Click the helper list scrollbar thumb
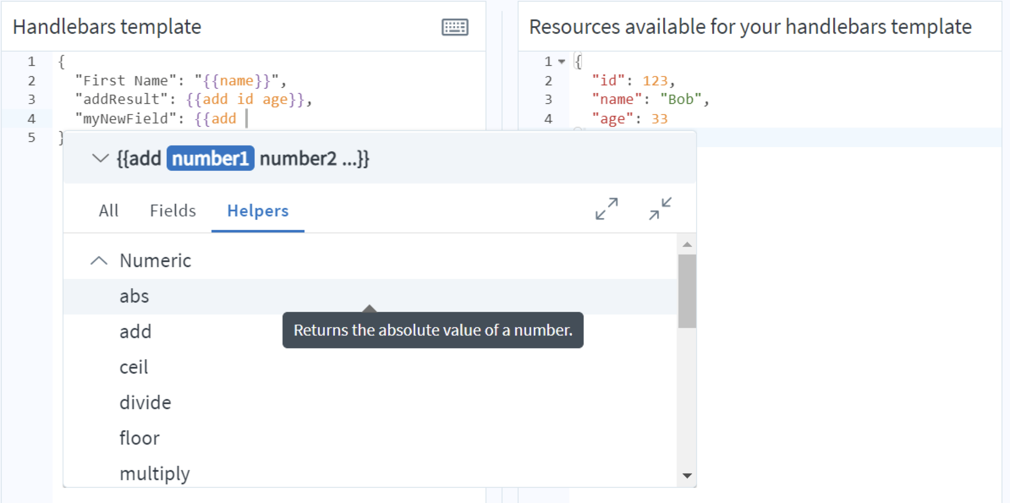The width and height of the screenshot is (1010, 503). click(x=687, y=291)
